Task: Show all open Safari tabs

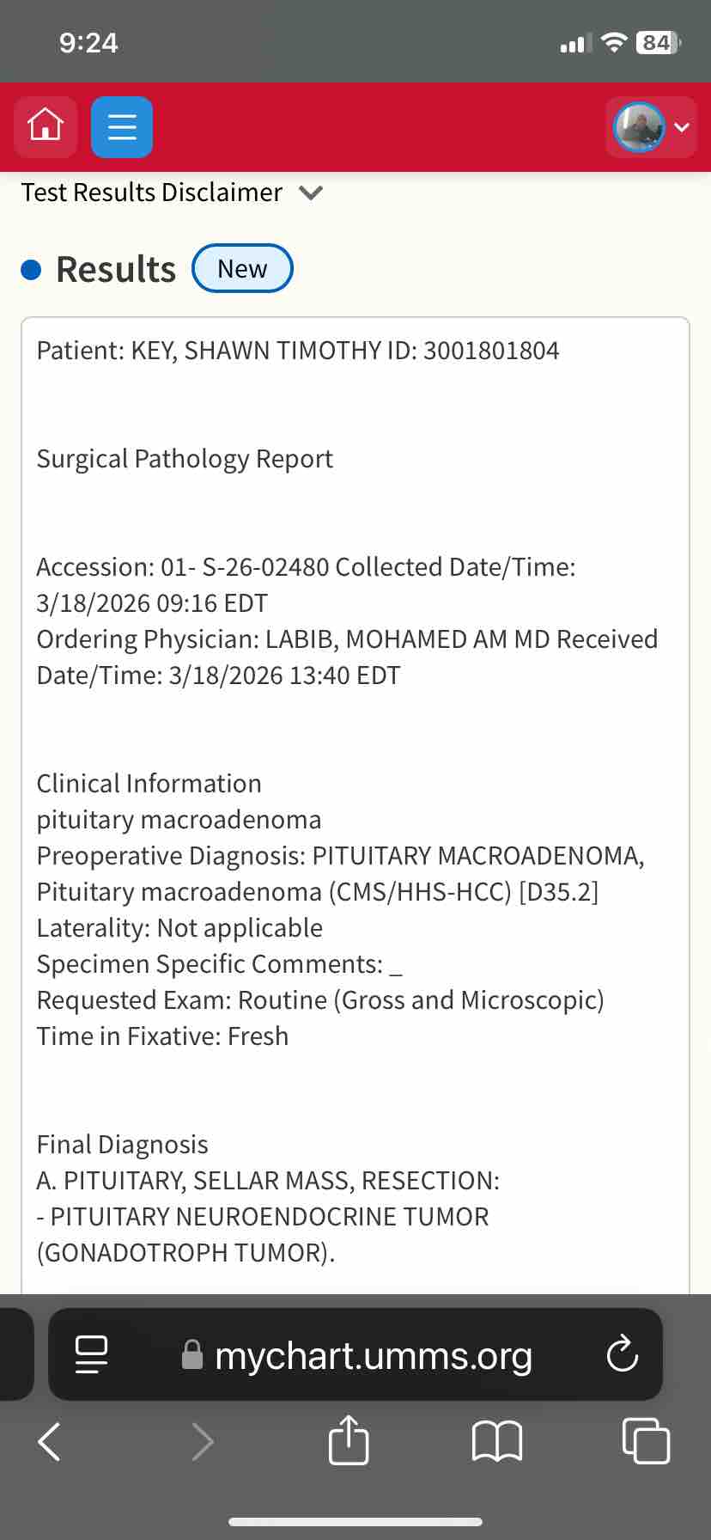Action: point(645,1441)
